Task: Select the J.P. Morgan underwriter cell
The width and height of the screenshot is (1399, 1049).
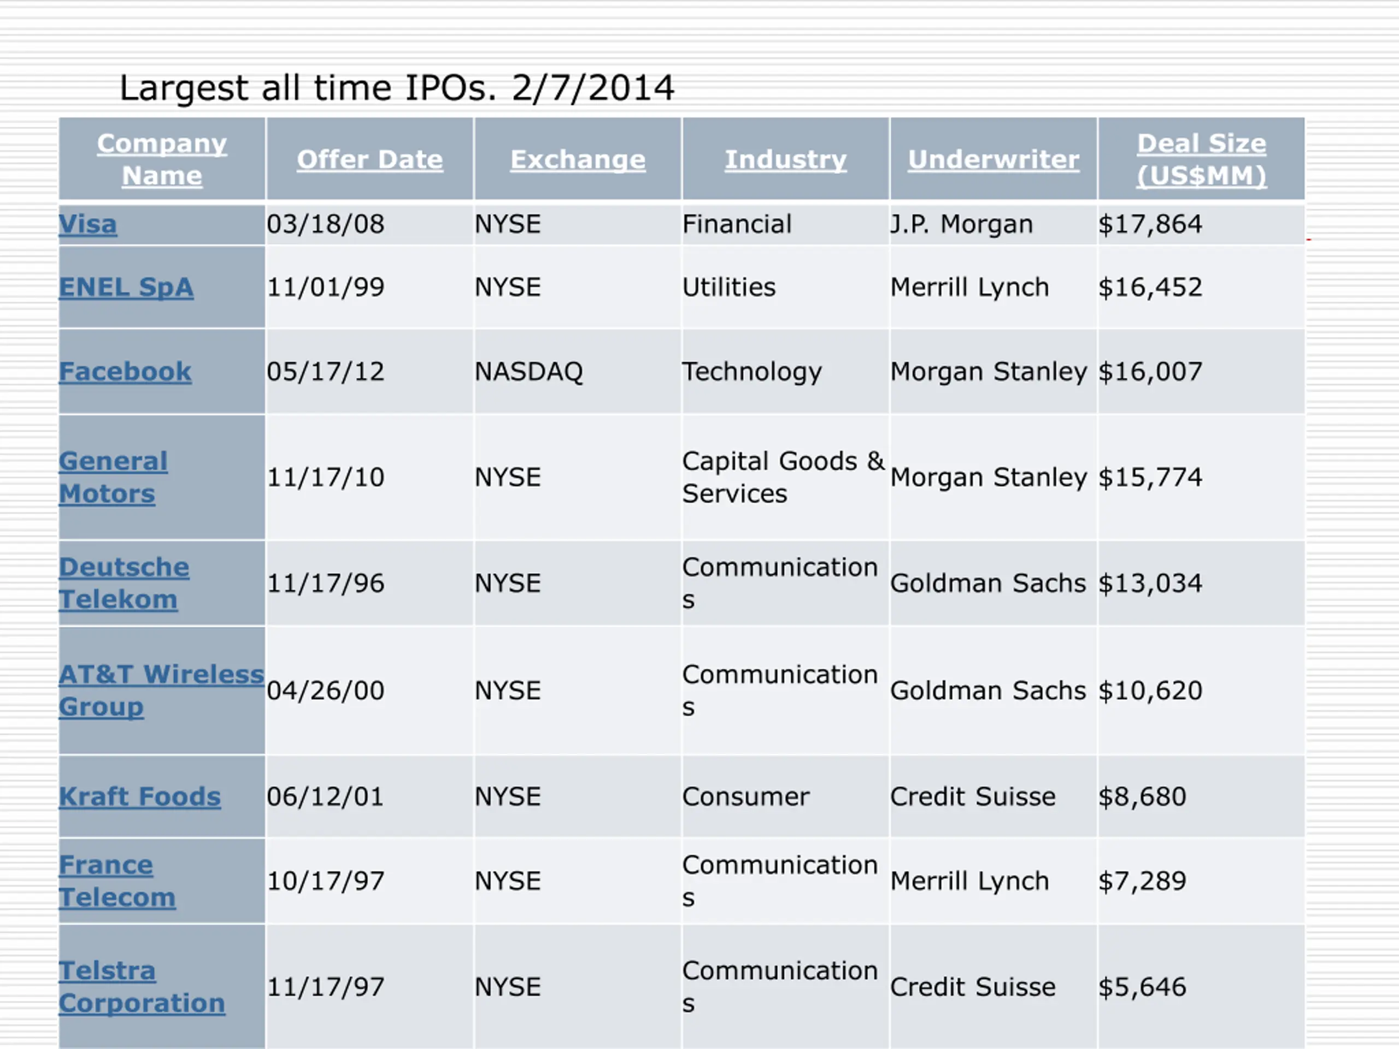Action: (994, 224)
